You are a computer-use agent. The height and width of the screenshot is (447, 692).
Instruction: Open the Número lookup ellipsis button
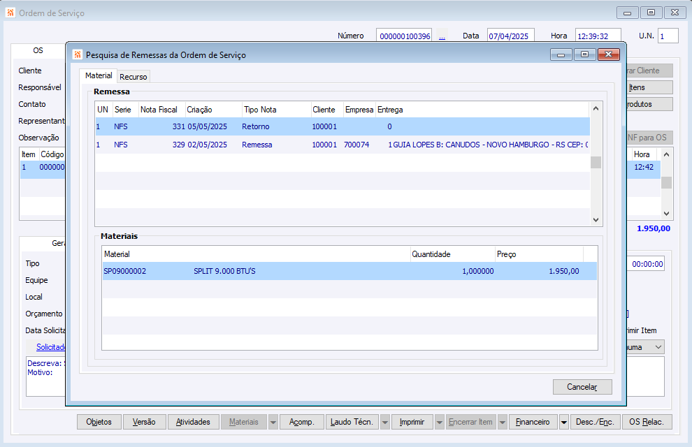coord(442,36)
